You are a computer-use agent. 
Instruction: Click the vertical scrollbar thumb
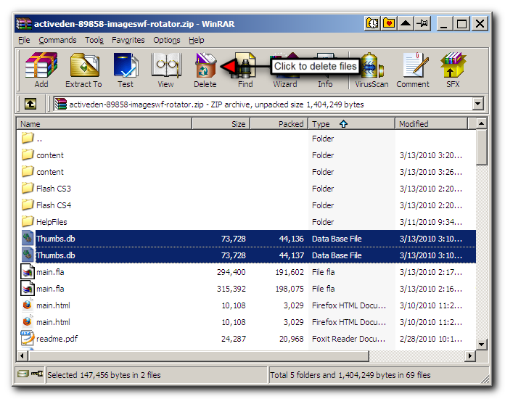(481, 147)
